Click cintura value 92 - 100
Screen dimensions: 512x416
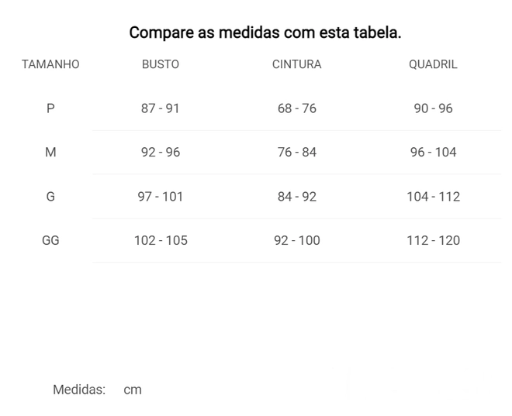pyautogui.click(x=297, y=241)
